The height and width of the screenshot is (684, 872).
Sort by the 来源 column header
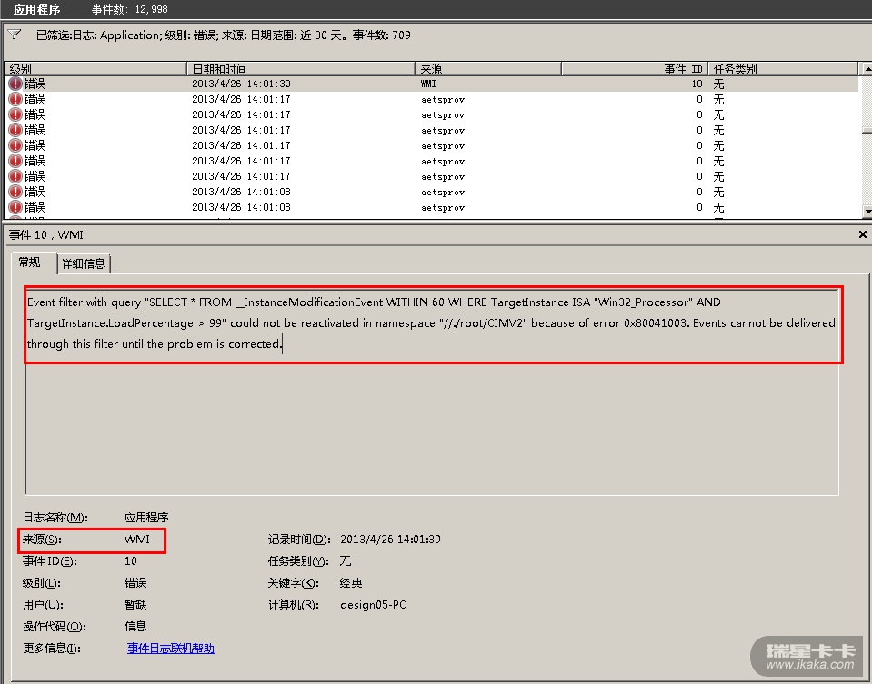pyautogui.click(x=487, y=69)
